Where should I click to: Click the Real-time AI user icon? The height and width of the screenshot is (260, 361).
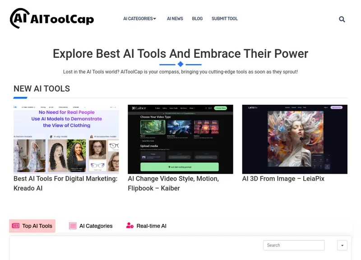[x=130, y=225]
